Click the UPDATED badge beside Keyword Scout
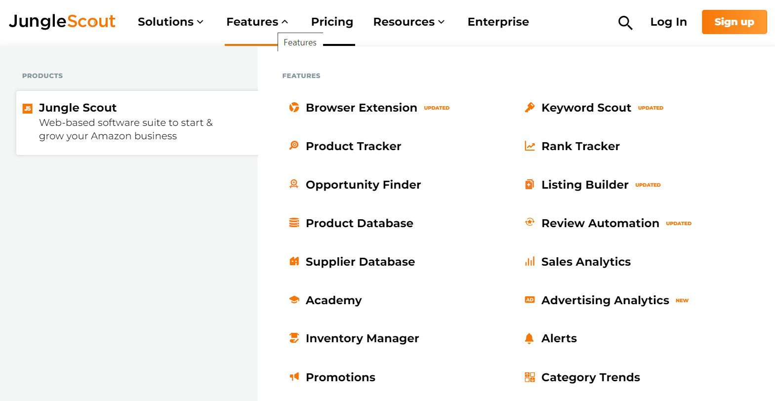 tap(651, 108)
